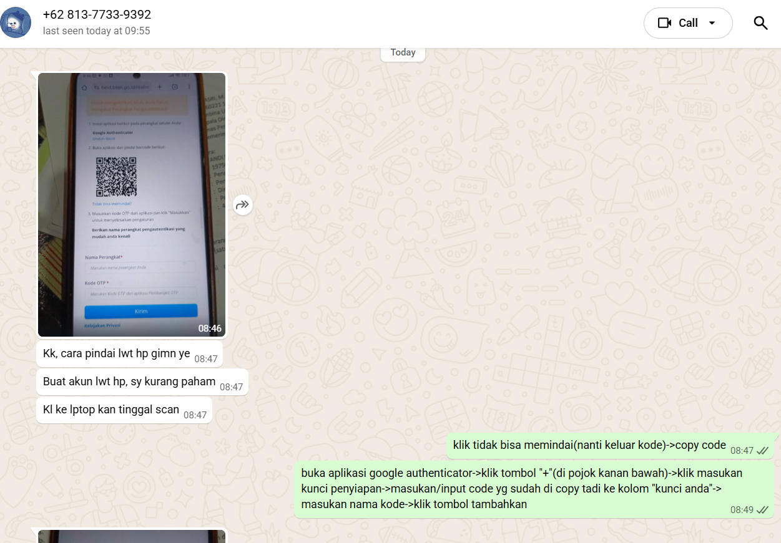Click the 08:49 timestamp on the sent message
The image size is (781, 543).
pos(742,510)
